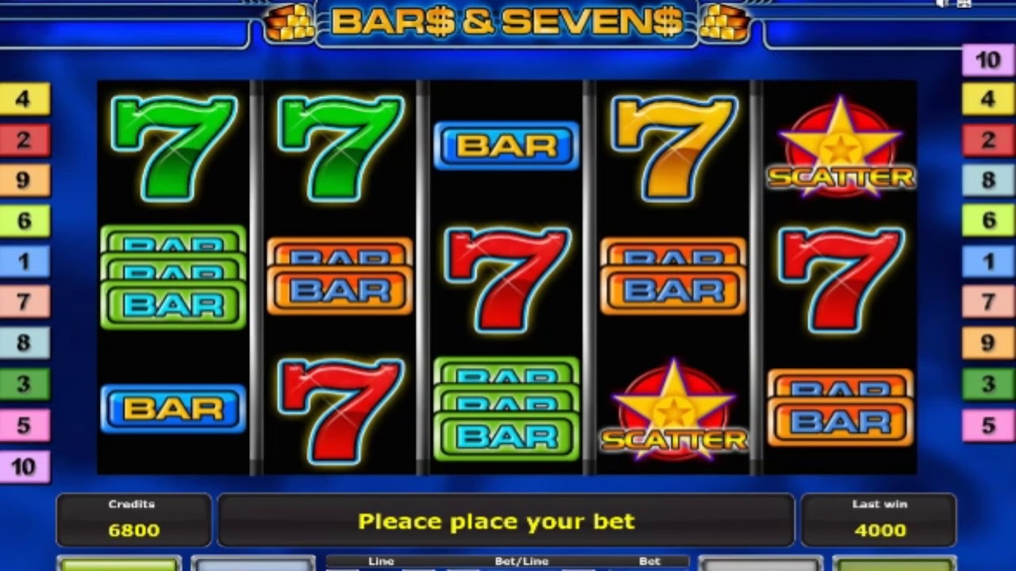Click the red 7 on the second reel
The width and height of the screenshot is (1016, 571).
coord(340,411)
